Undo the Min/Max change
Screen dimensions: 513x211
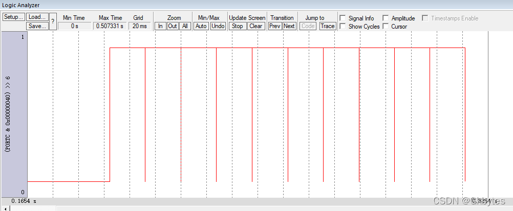tap(218, 26)
